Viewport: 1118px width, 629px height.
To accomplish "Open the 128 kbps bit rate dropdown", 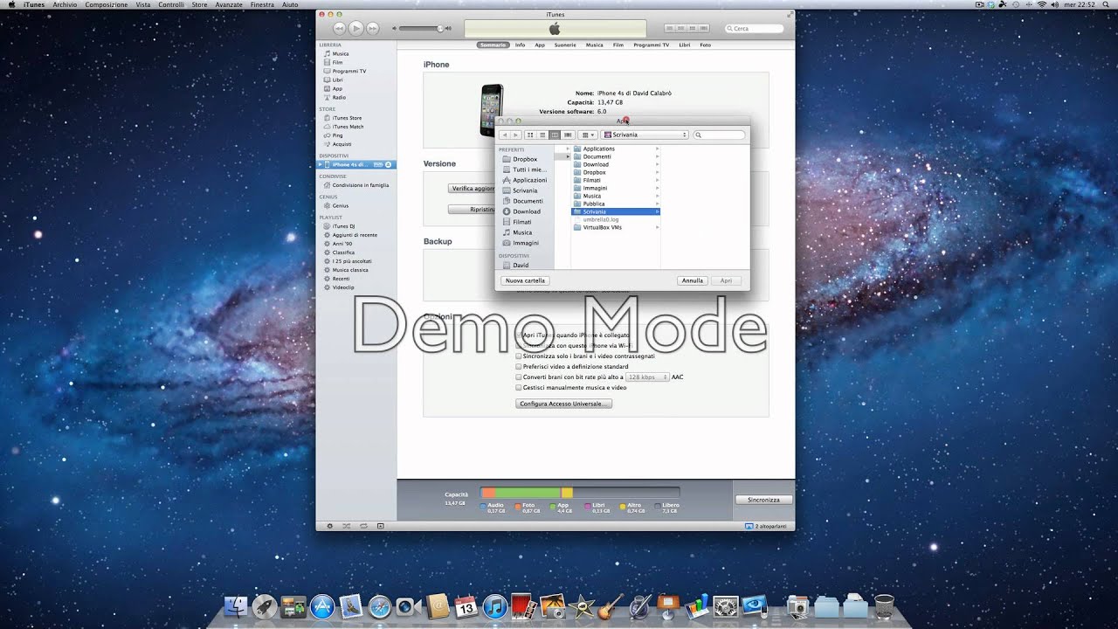I will point(647,377).
